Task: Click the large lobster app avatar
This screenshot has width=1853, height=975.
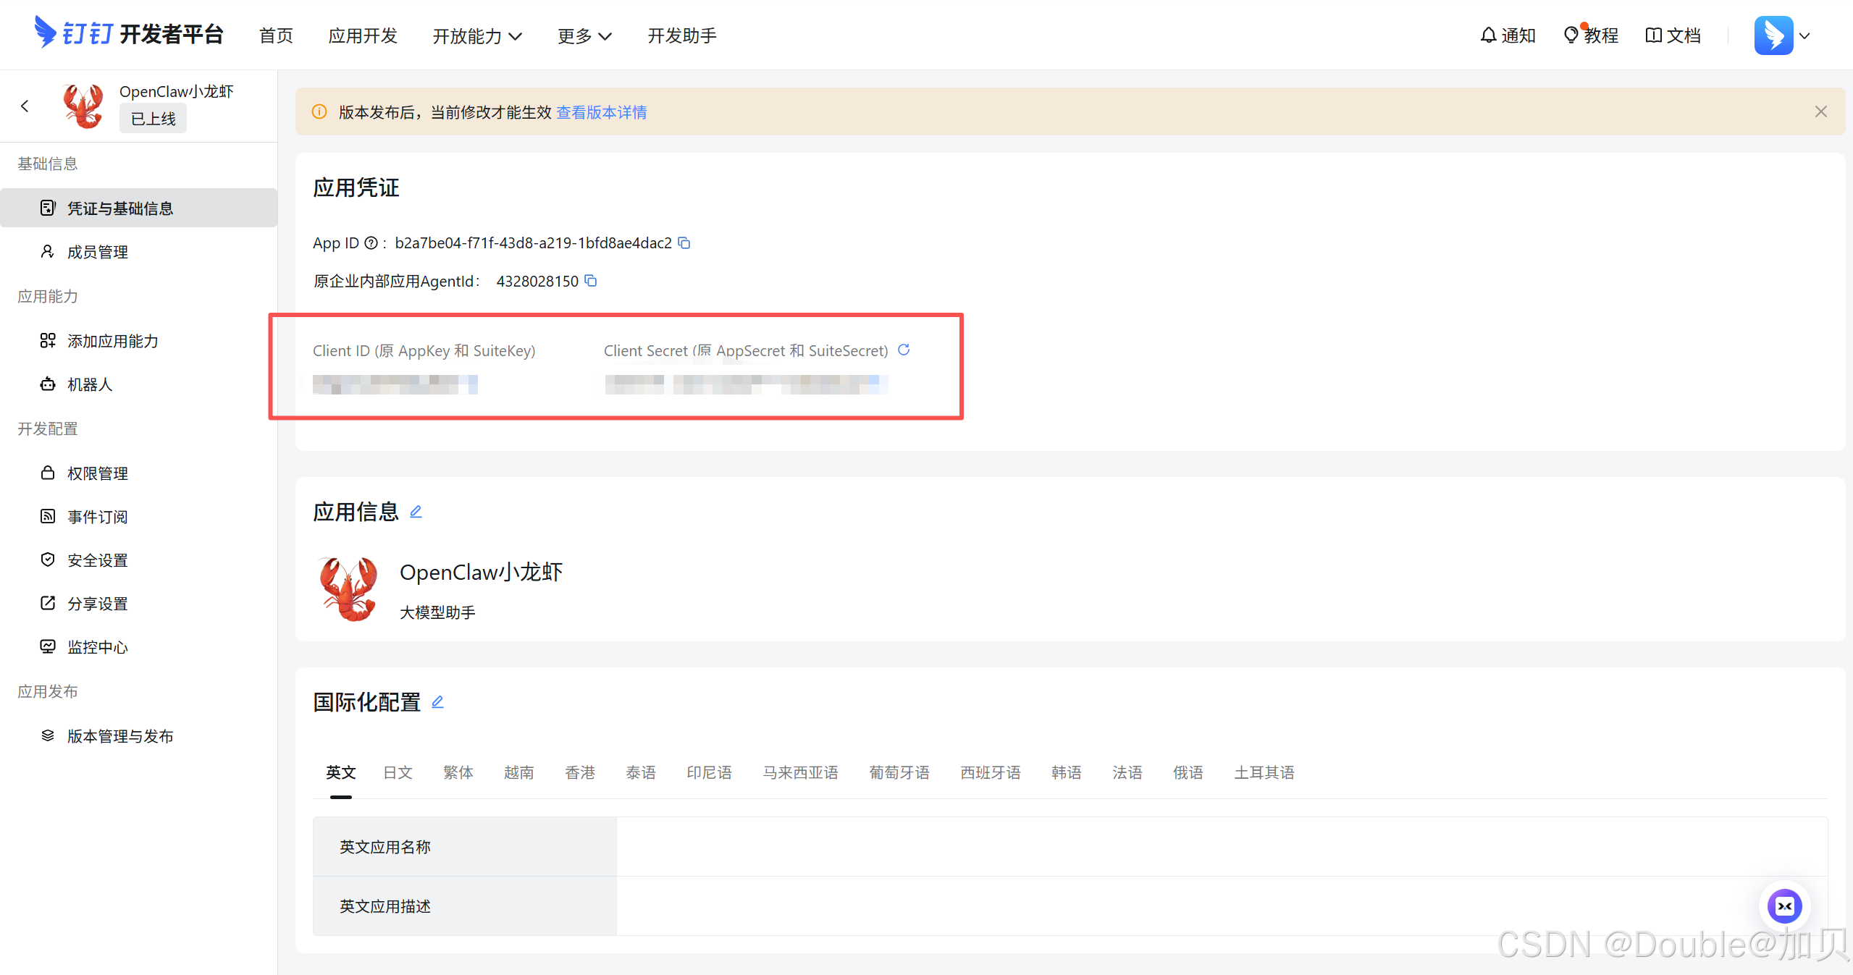Action: [x=349, y=588]
